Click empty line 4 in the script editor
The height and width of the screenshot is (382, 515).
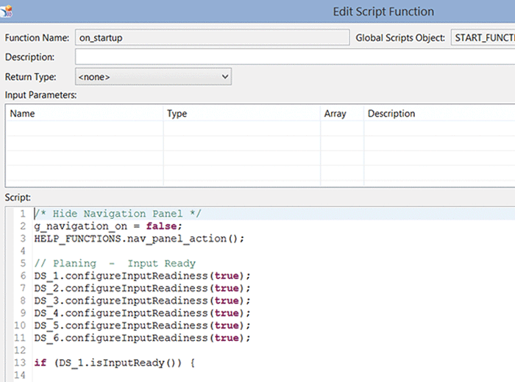(x=147, y=251)
